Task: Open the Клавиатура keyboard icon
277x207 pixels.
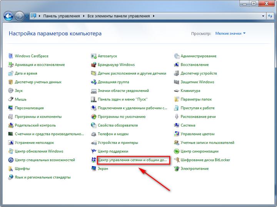Action: coord(177,90)
